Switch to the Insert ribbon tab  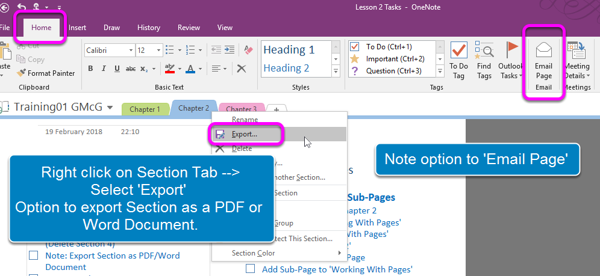pyautogui.click(x=77, y=28)
